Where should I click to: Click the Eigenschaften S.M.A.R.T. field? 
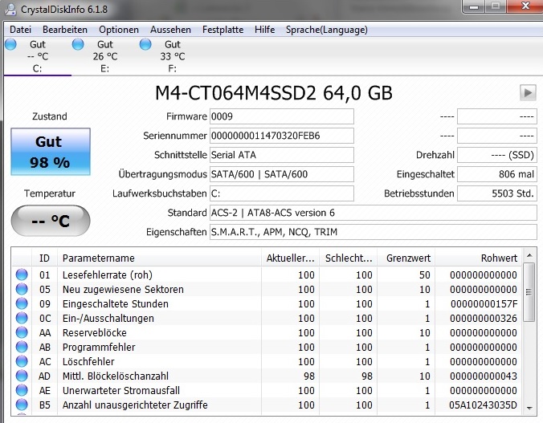[x=374, y=232]
